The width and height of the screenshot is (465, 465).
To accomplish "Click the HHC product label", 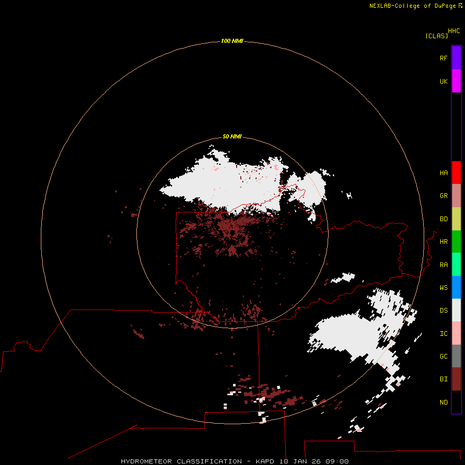I will pos(454,31).
